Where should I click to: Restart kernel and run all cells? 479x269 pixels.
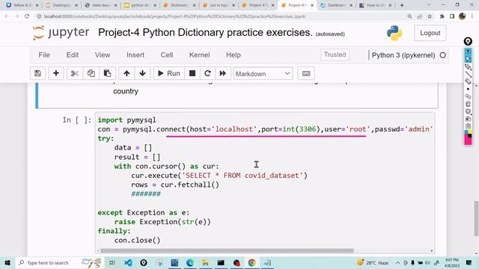pos(223,73)
